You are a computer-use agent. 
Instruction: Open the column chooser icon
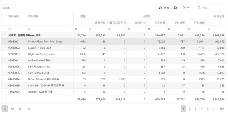click(x=176, y=8)
